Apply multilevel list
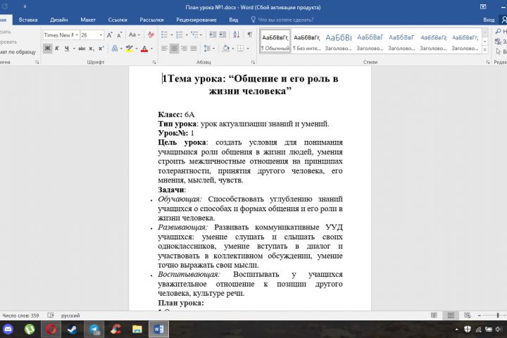Image resolution: width=507 pixels, height=338 pixels. pos(194,35)
